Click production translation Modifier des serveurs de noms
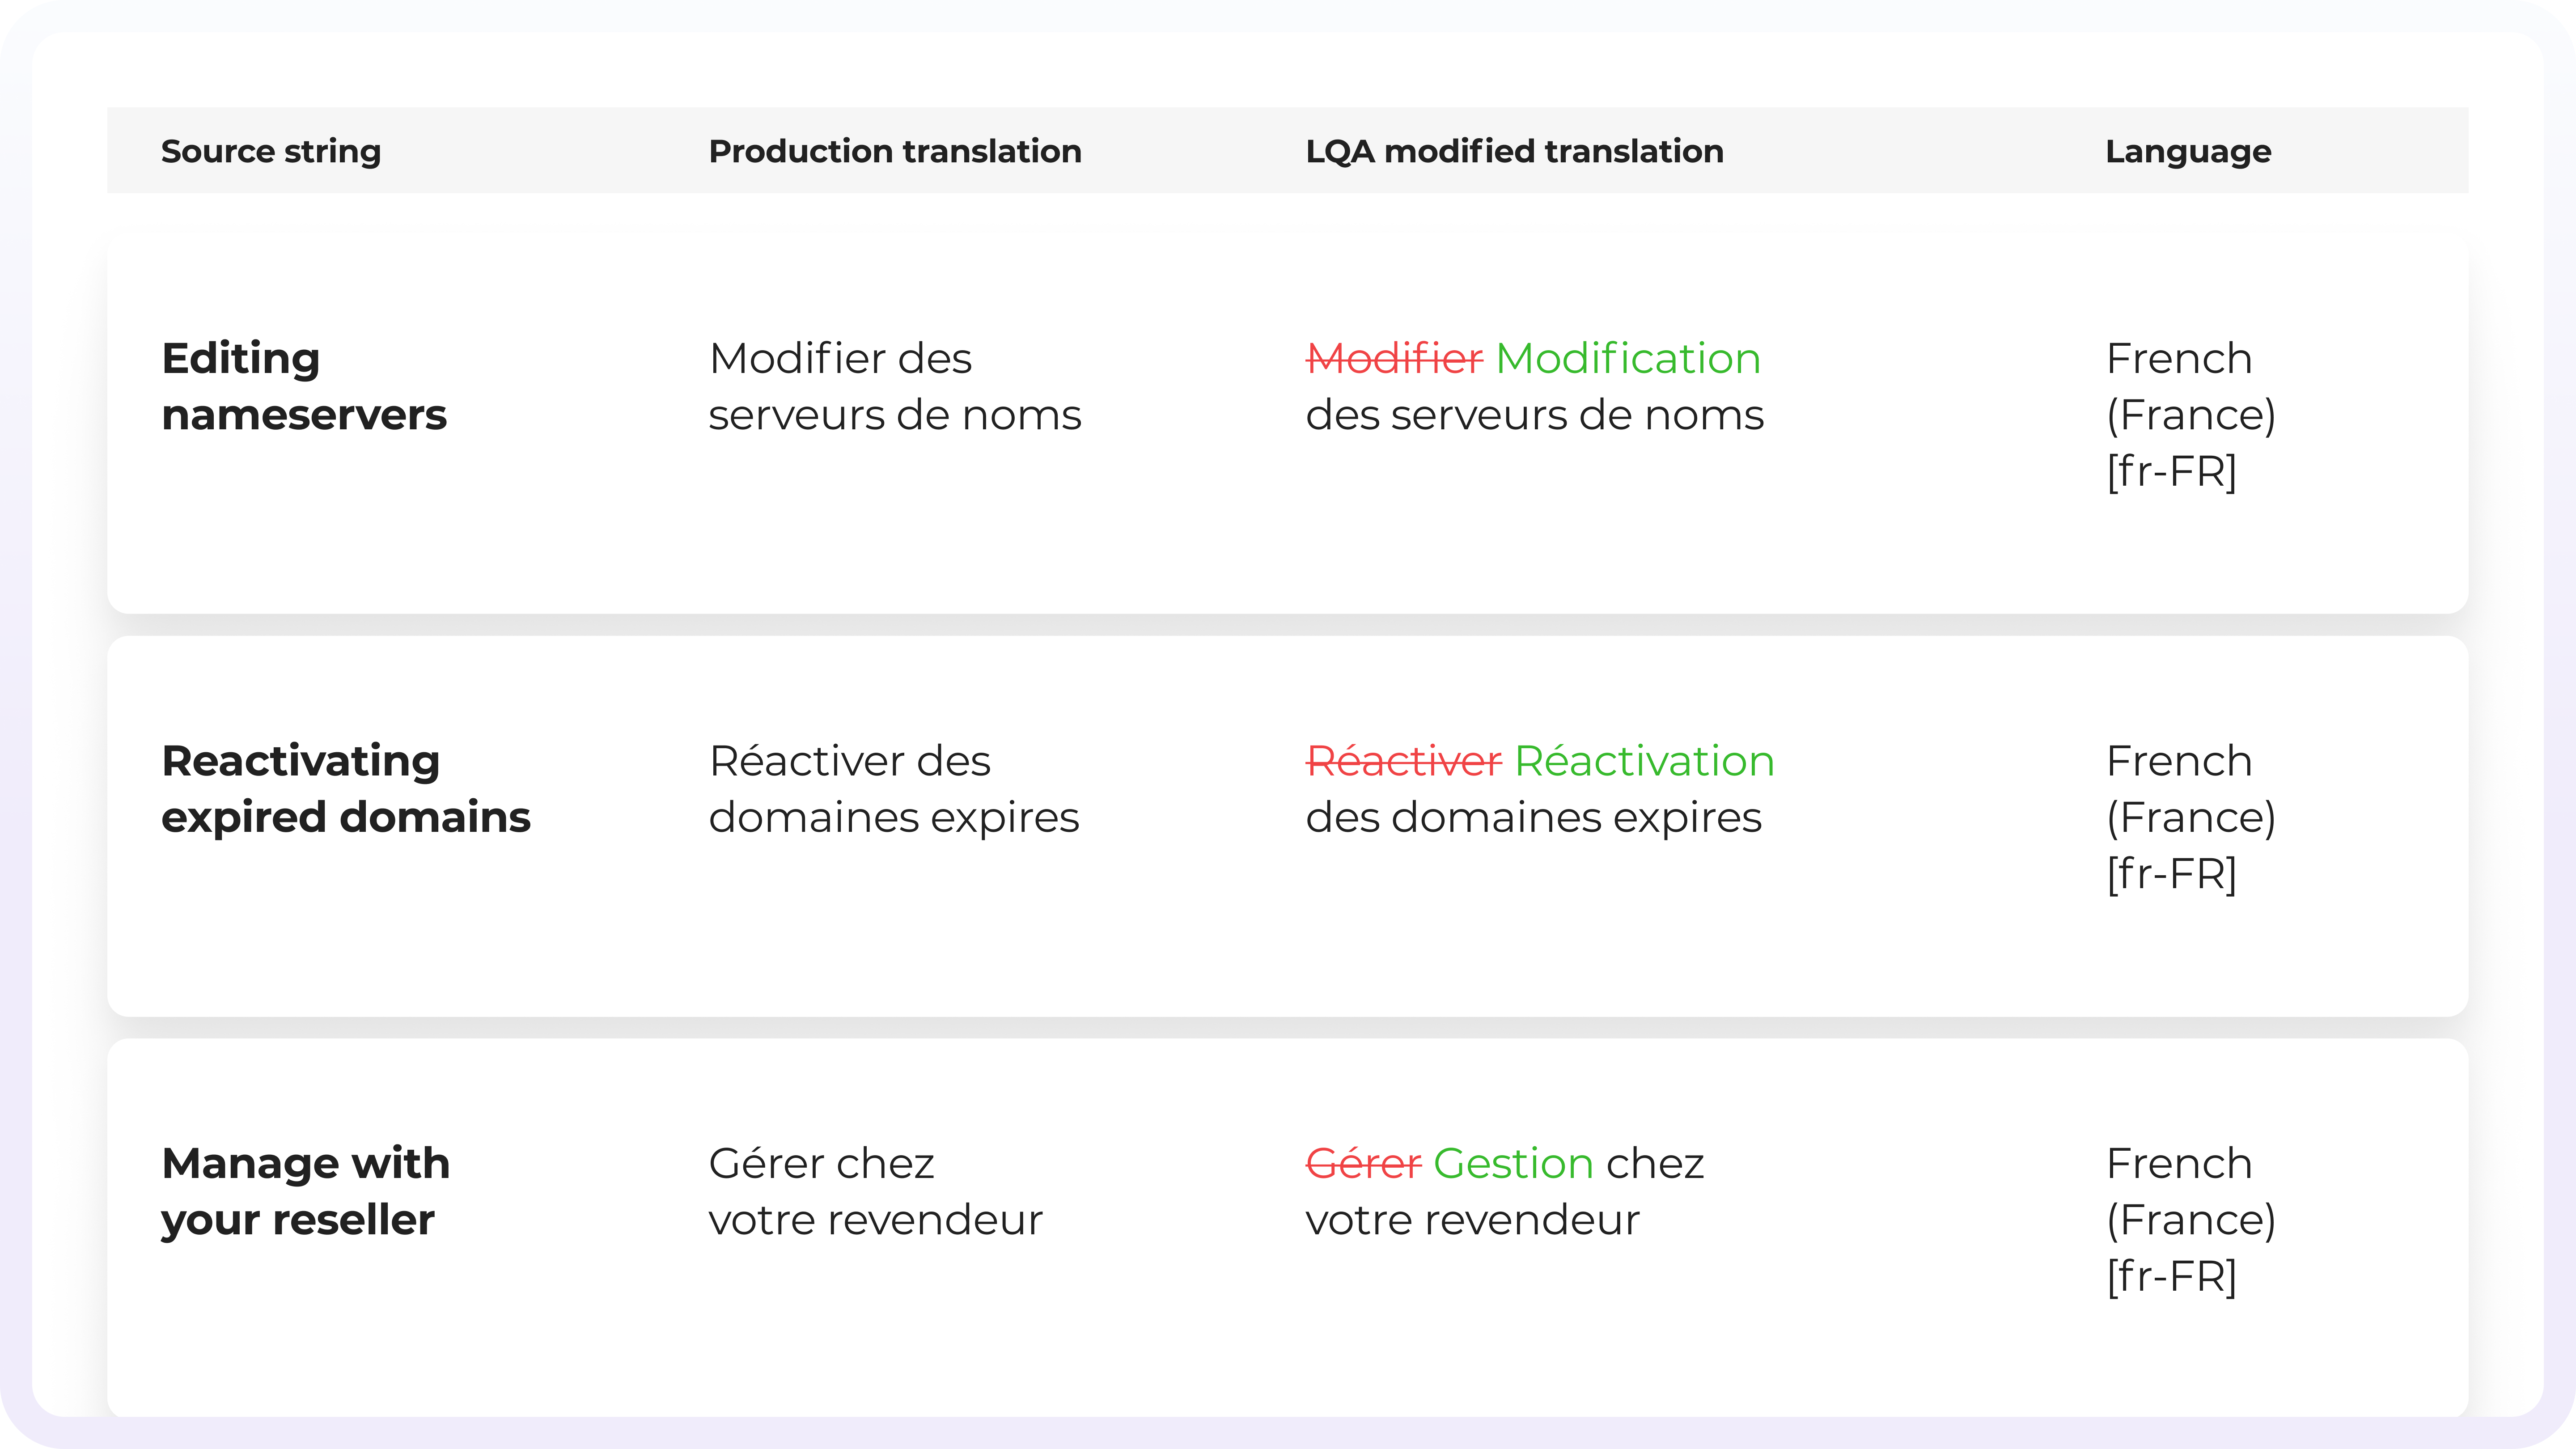Image resolution: width=2576 pixels, height=1449 pixels. tap(895, 386)
